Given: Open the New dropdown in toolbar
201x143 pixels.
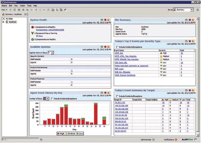Looking at the screenshot, I should (x=4, y=10).
